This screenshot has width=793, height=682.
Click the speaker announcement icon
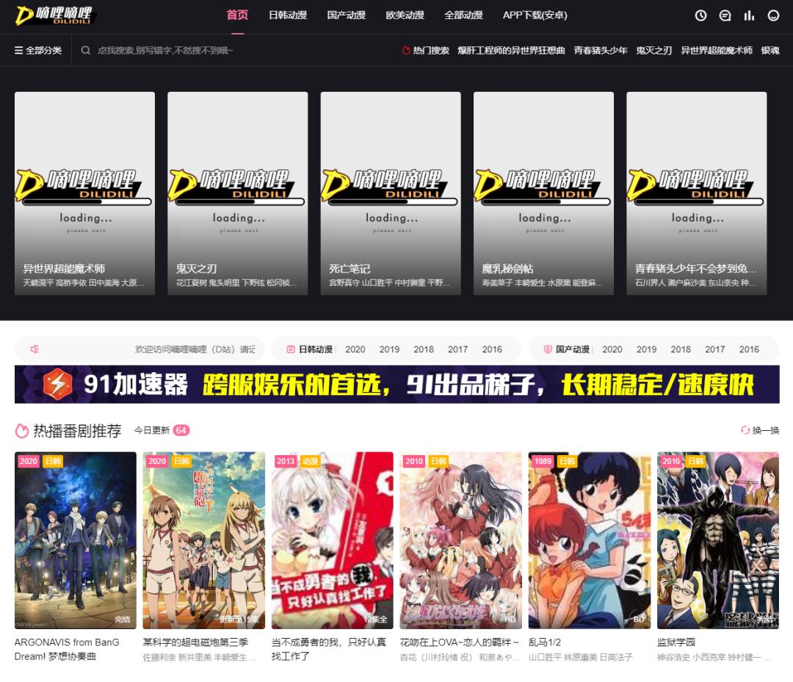(x=35, y=349)
